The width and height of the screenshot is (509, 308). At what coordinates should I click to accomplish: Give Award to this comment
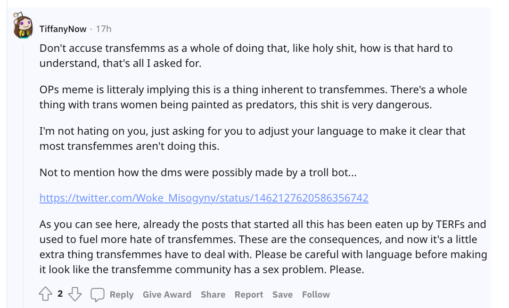tap(167, 294)
